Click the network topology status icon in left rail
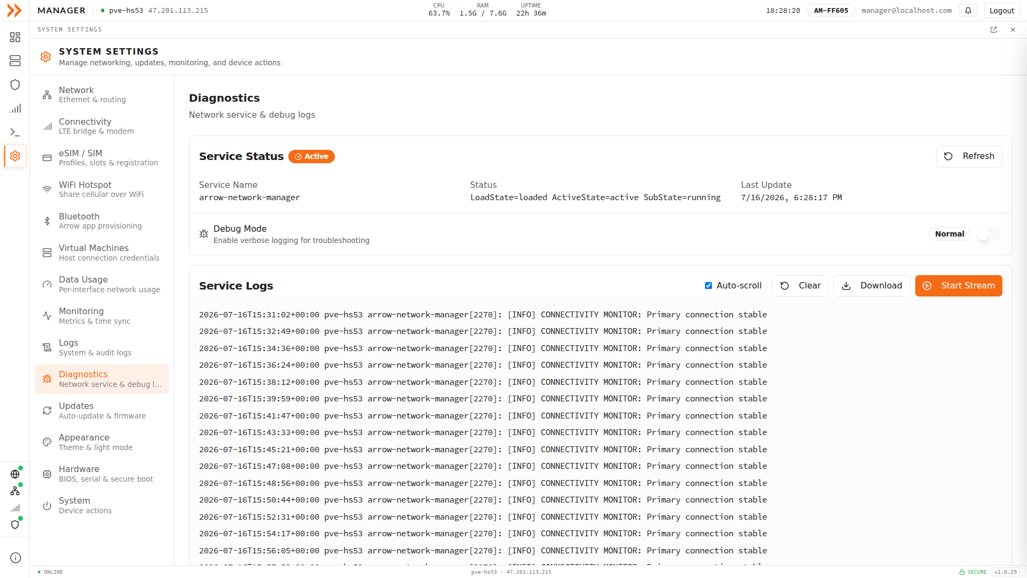This screenshot has height=578, width=1027. pos(15,491)
